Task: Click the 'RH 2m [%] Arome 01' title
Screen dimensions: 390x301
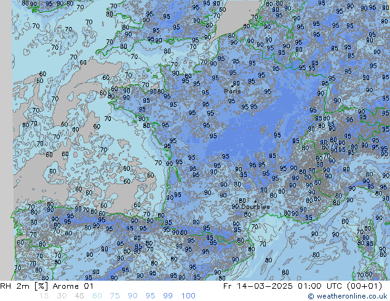Action: click(x=47, y=286)
